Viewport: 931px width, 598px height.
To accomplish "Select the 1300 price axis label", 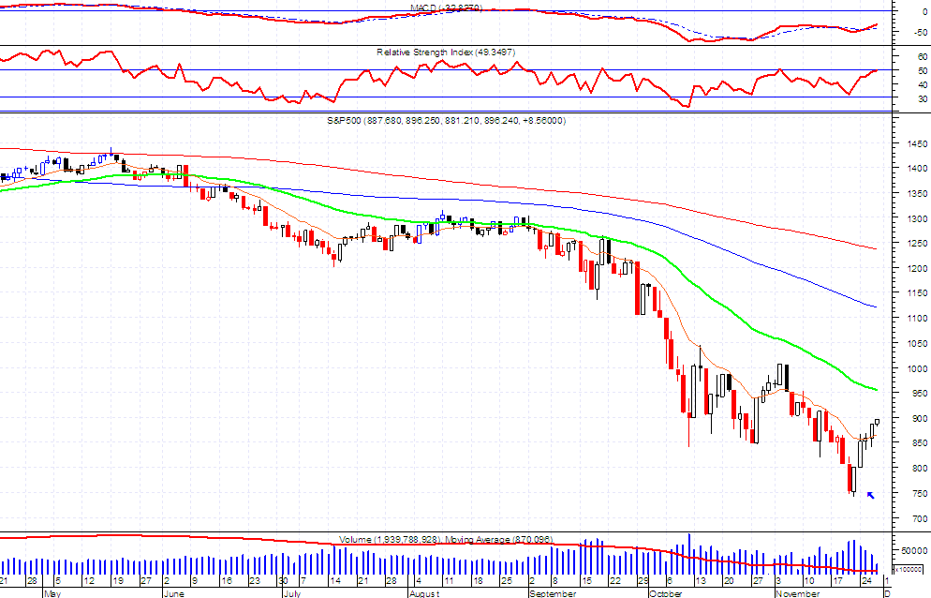I will coord(917,218).
